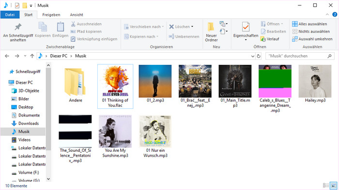The image size is (339, 190).
Task: Go up one folder level arrow
Action: pyautogui.click(x=32, y=56)
